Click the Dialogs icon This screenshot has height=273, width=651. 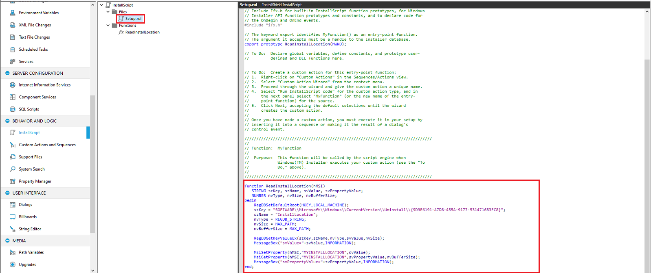click(x=12, y=205)
